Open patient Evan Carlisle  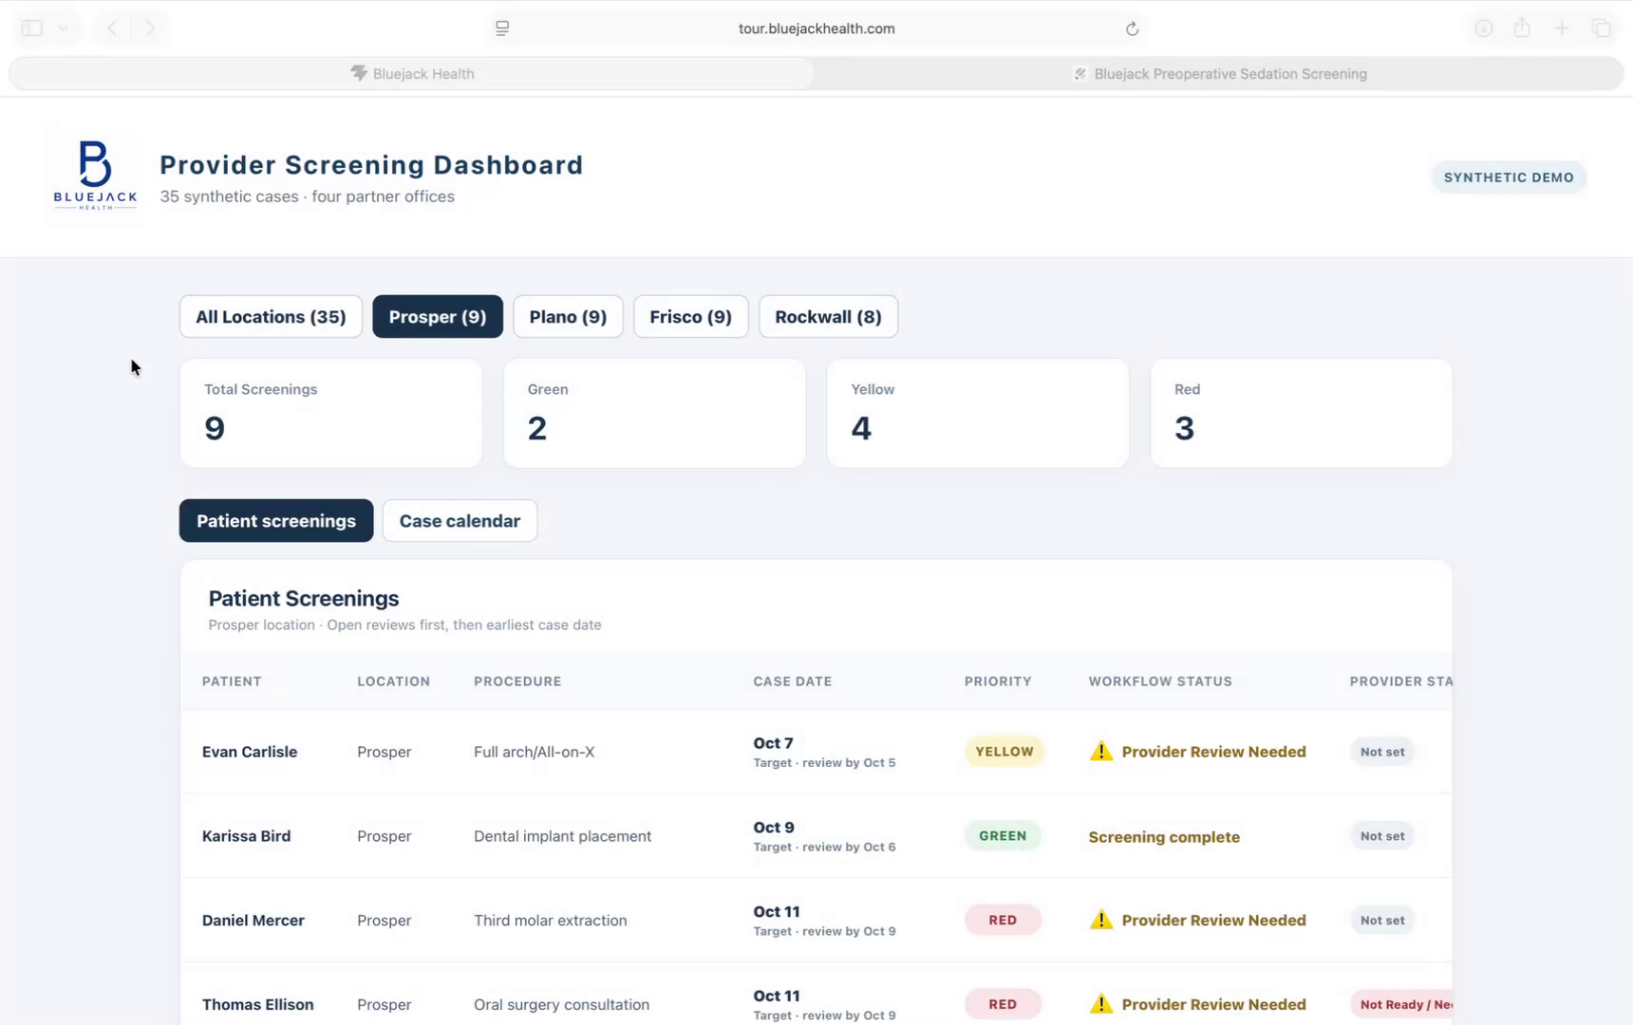click(x=250, y=752)
